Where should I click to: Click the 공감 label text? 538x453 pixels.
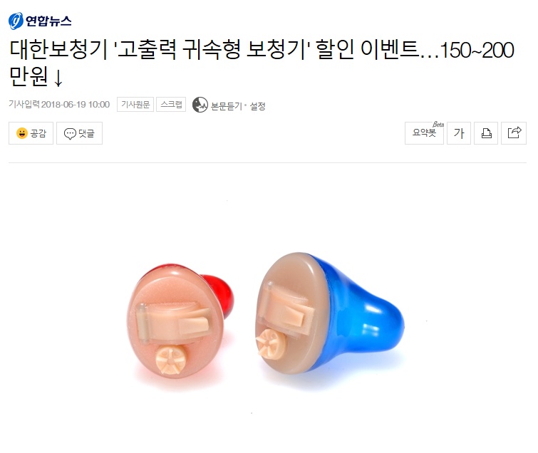point(38,133)
